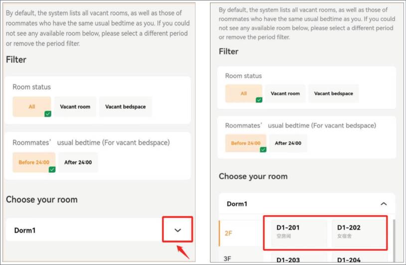406x265 pixels.
Task: Select 'After 24:00' bedtime in right panel
Action: (288, 143)
